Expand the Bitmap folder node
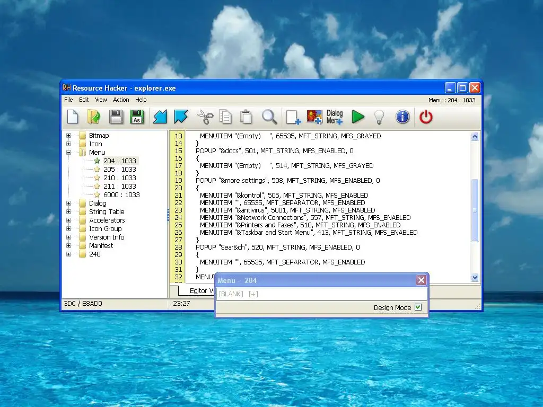Image resolution: width=543 pixels, height=407 pixels. (68, 135)
